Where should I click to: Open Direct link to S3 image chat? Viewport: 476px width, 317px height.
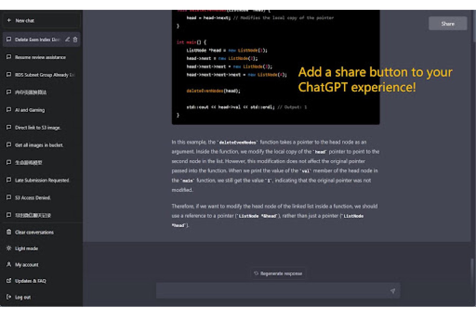pyautogui.click(x=41, y=127)
